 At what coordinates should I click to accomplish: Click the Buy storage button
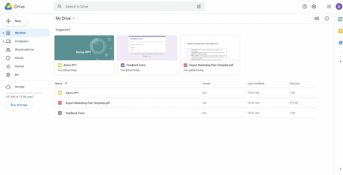[x=19, y=105]
